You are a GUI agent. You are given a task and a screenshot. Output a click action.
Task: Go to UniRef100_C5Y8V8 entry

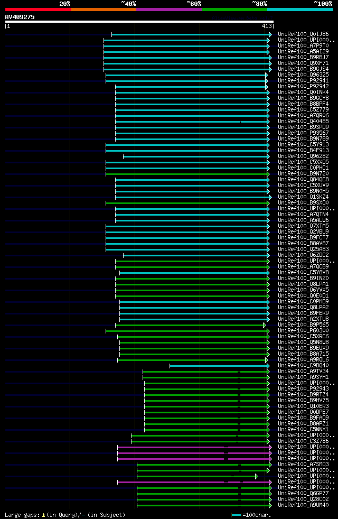coord(303,272)
